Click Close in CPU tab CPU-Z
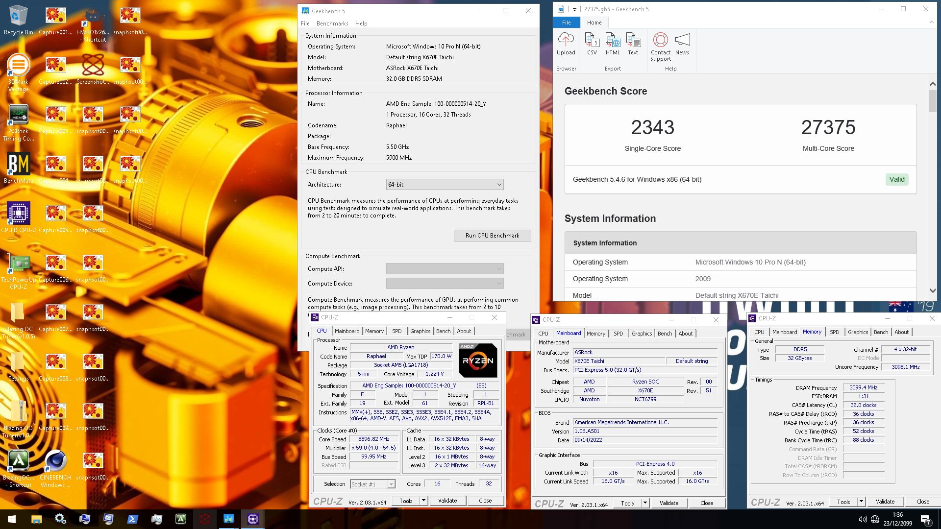Screen dimensions: 941x529 point(485,501)
